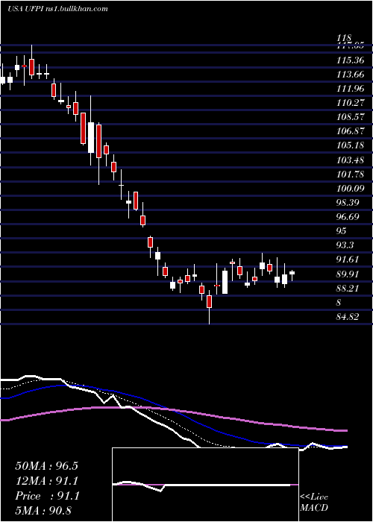Click the MACD label
This screenshot has width=373, height=522.
(x=314, y=508)
